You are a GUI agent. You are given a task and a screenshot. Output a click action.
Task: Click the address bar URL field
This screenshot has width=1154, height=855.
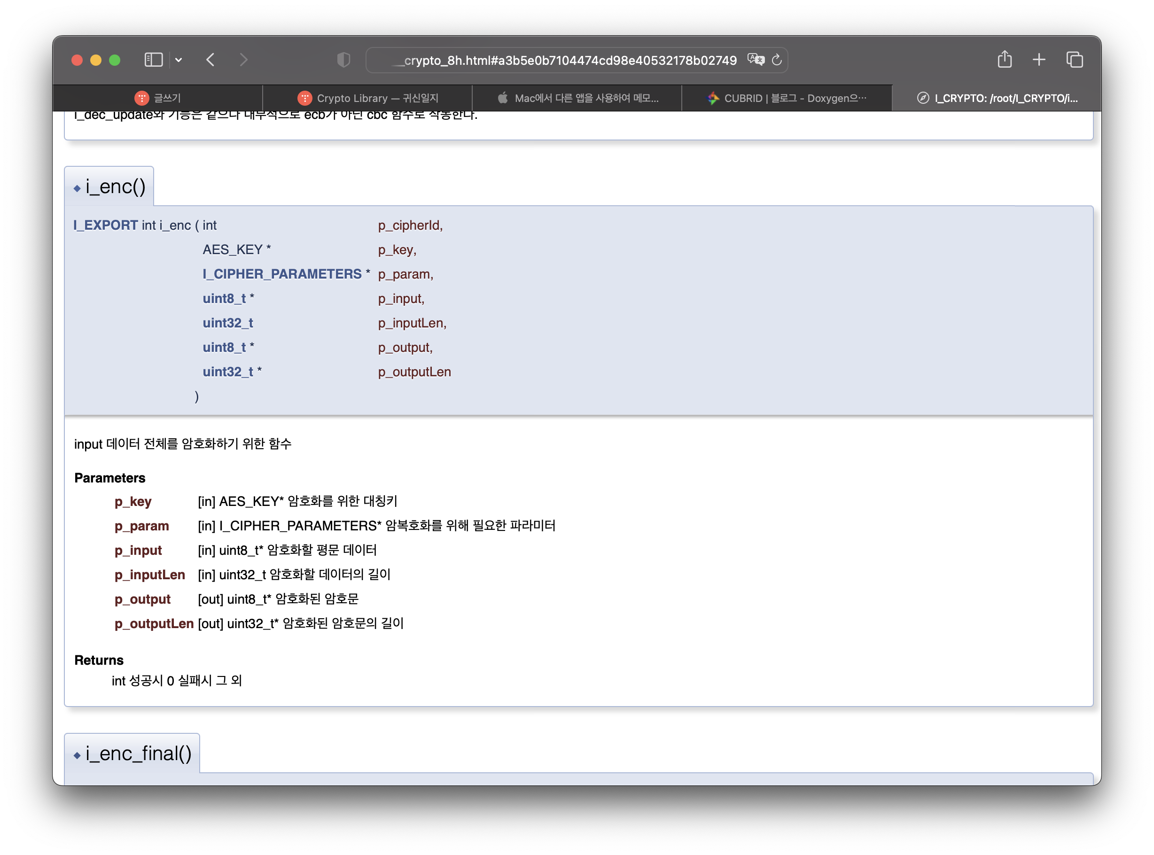tap(564, 61)
